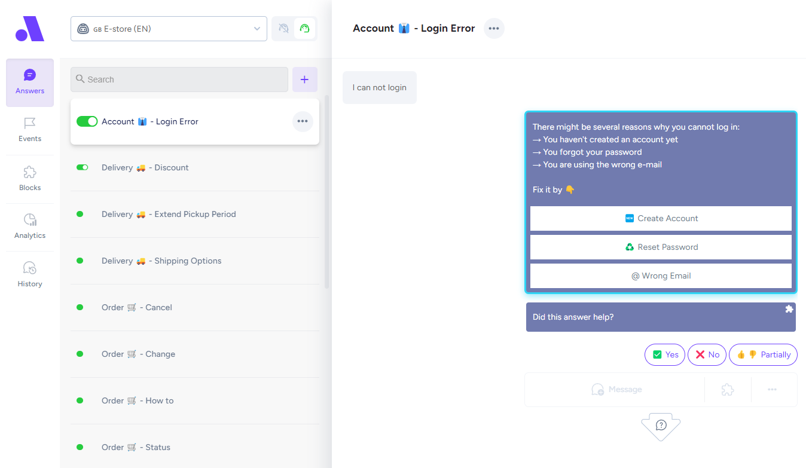This screenshot has width=806, height=468.
Task: Select Order - How to answer
Action: (x=195, y=401)
